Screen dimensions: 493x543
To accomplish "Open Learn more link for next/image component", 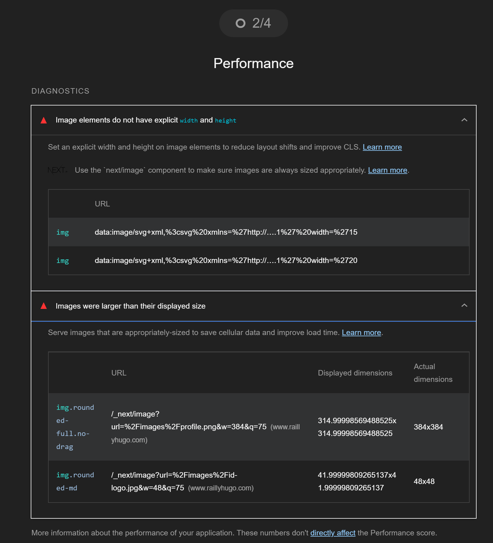I will tap(387, 170).
